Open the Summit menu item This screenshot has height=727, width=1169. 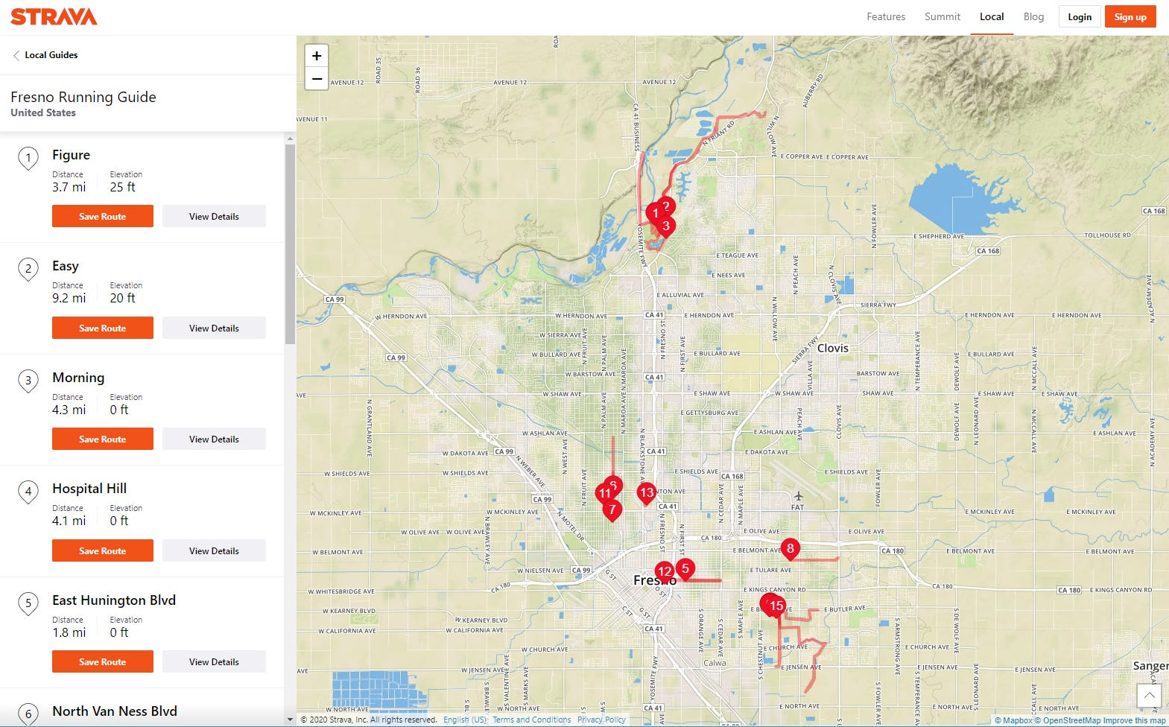point(943,16)
